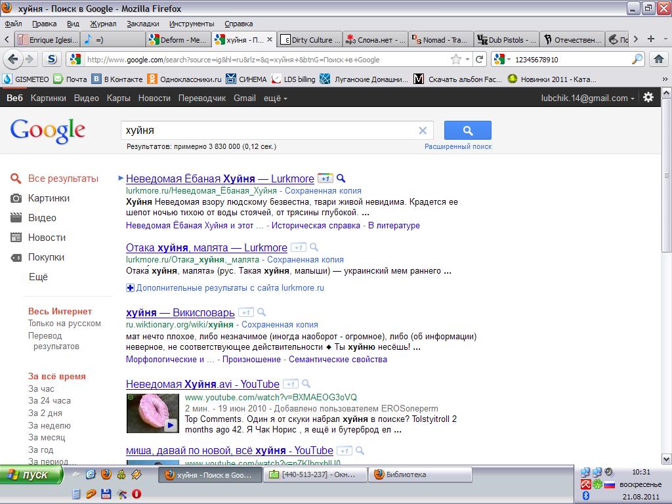
Task: Click Сохраненная копия for Викисловарь result
Action: point(280,325)
